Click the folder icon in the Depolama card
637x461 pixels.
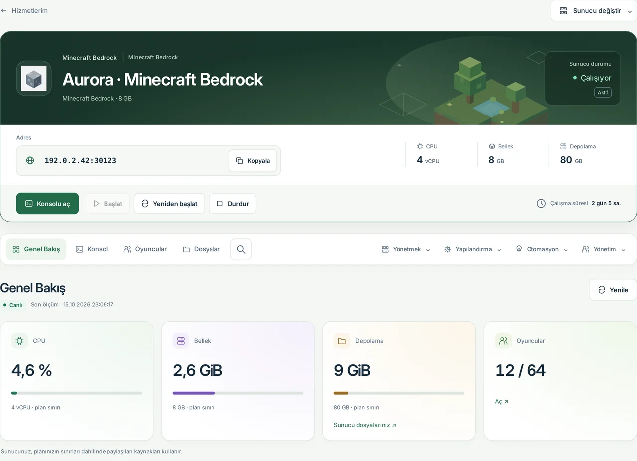[342, 341]
